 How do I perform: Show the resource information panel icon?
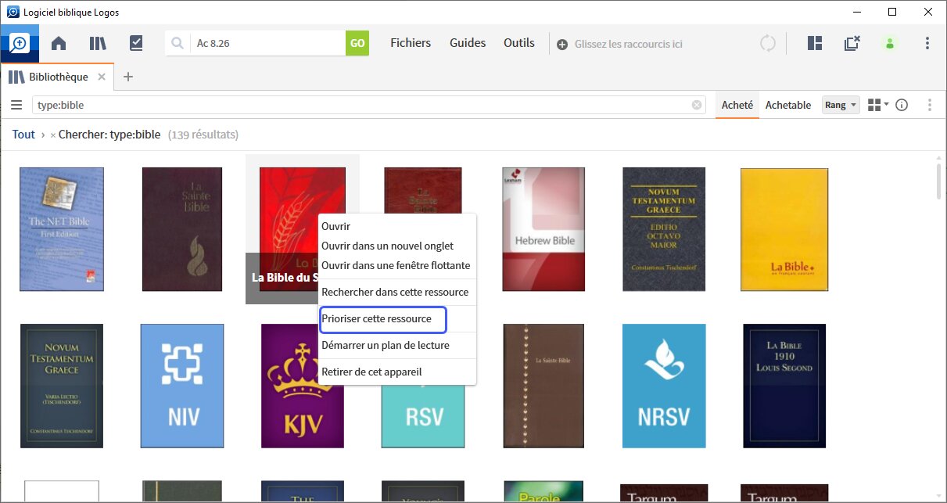pos(902,105)
